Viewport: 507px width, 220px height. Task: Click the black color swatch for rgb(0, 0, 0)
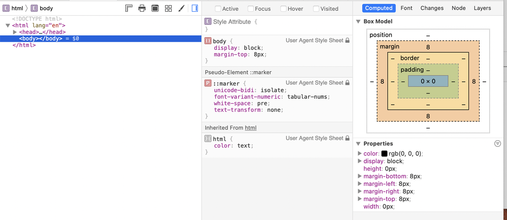pos(384,153)
